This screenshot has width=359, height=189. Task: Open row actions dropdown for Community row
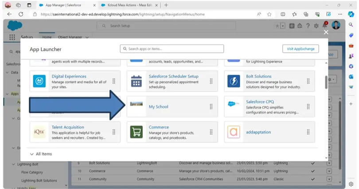(x=328, y=179)
